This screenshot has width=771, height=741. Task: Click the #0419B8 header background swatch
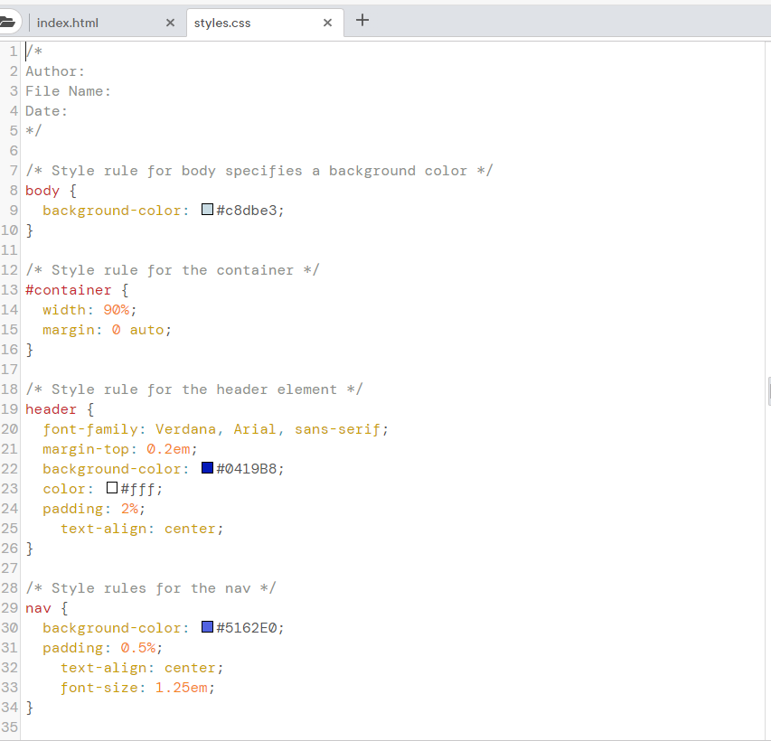(x=206, y=468)
